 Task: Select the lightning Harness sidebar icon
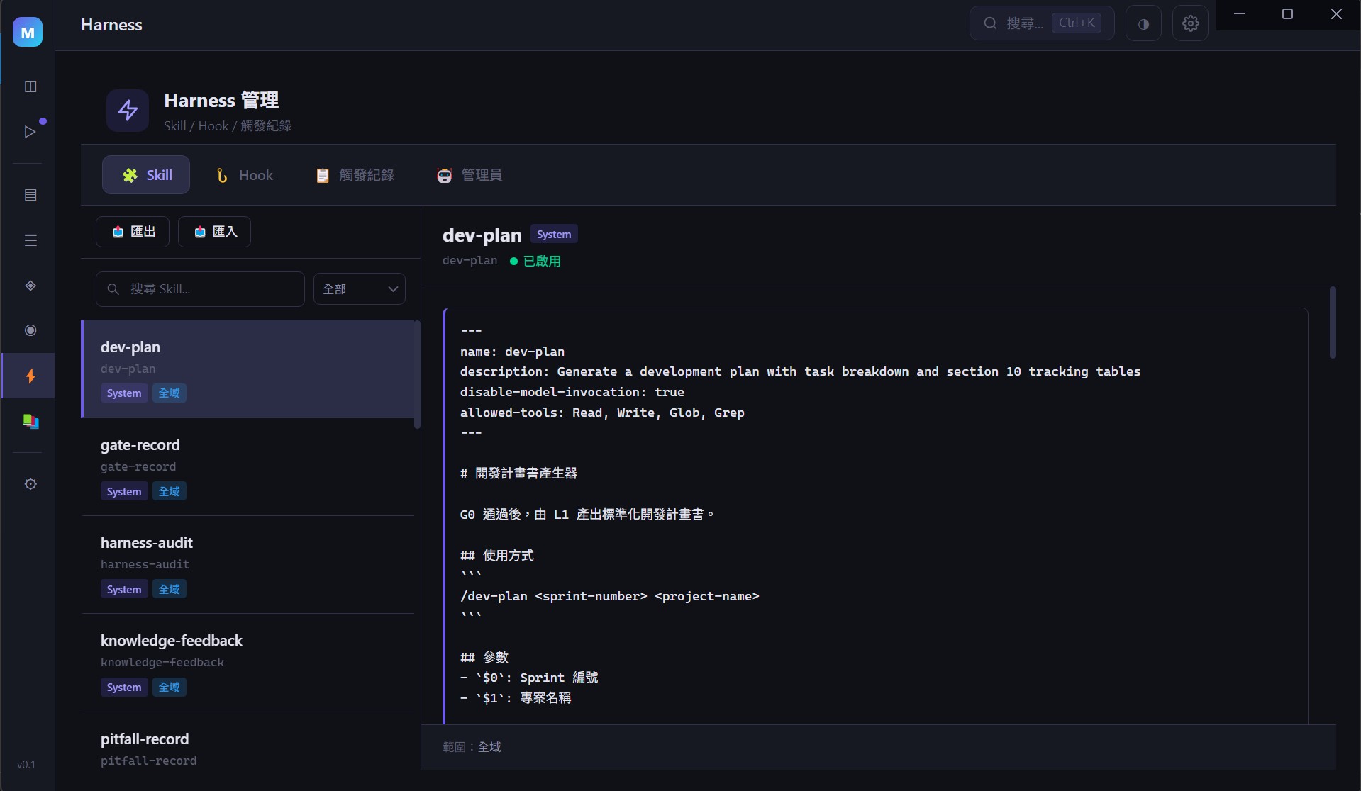click(x=30, y=376)
